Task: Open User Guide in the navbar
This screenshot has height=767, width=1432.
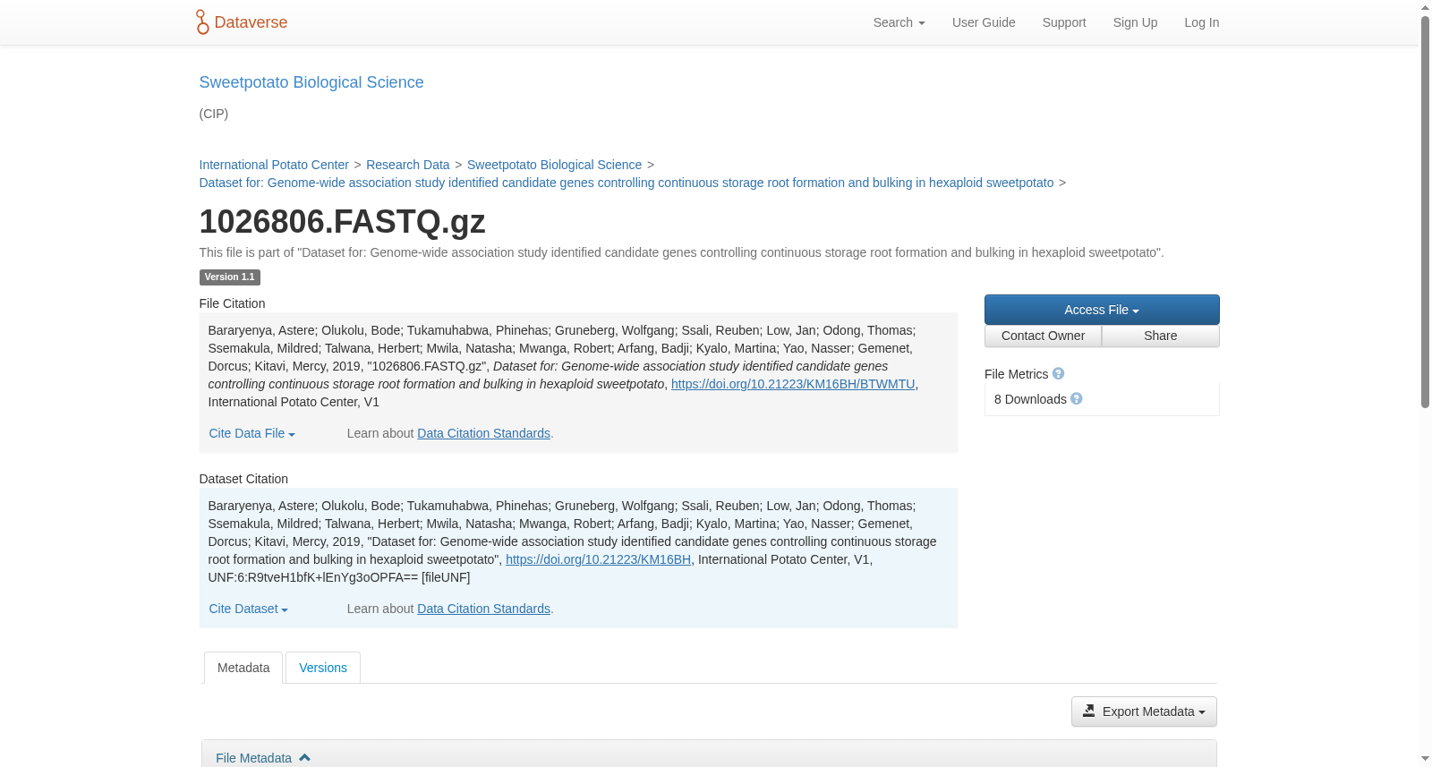Action: 984,22
